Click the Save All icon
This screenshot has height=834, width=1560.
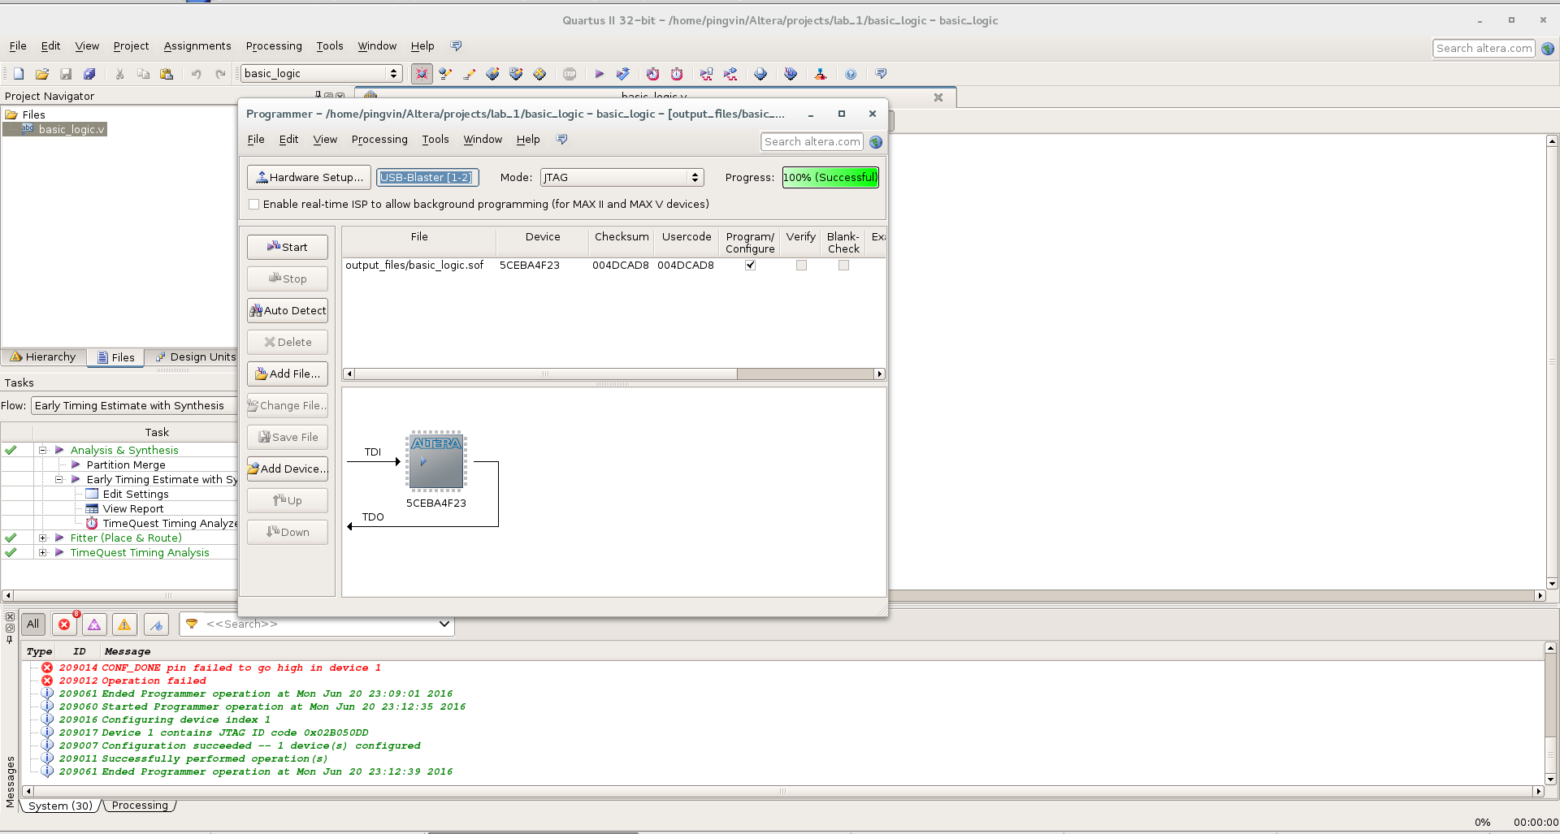coord(89,74)
